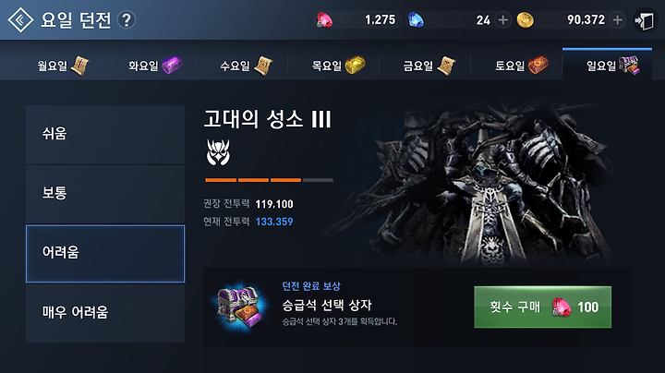Add more blue diamonds with plus button
The height and width of the screenshot is (373, 665).
pos(503,20)
